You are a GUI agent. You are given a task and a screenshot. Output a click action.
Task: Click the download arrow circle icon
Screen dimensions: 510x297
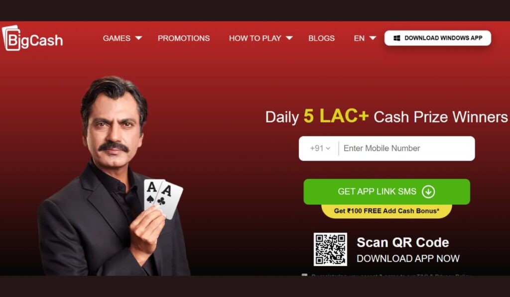pos(428,192)
